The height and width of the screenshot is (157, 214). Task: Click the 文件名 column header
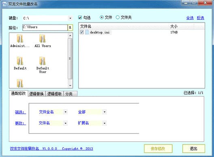(124, 26)
